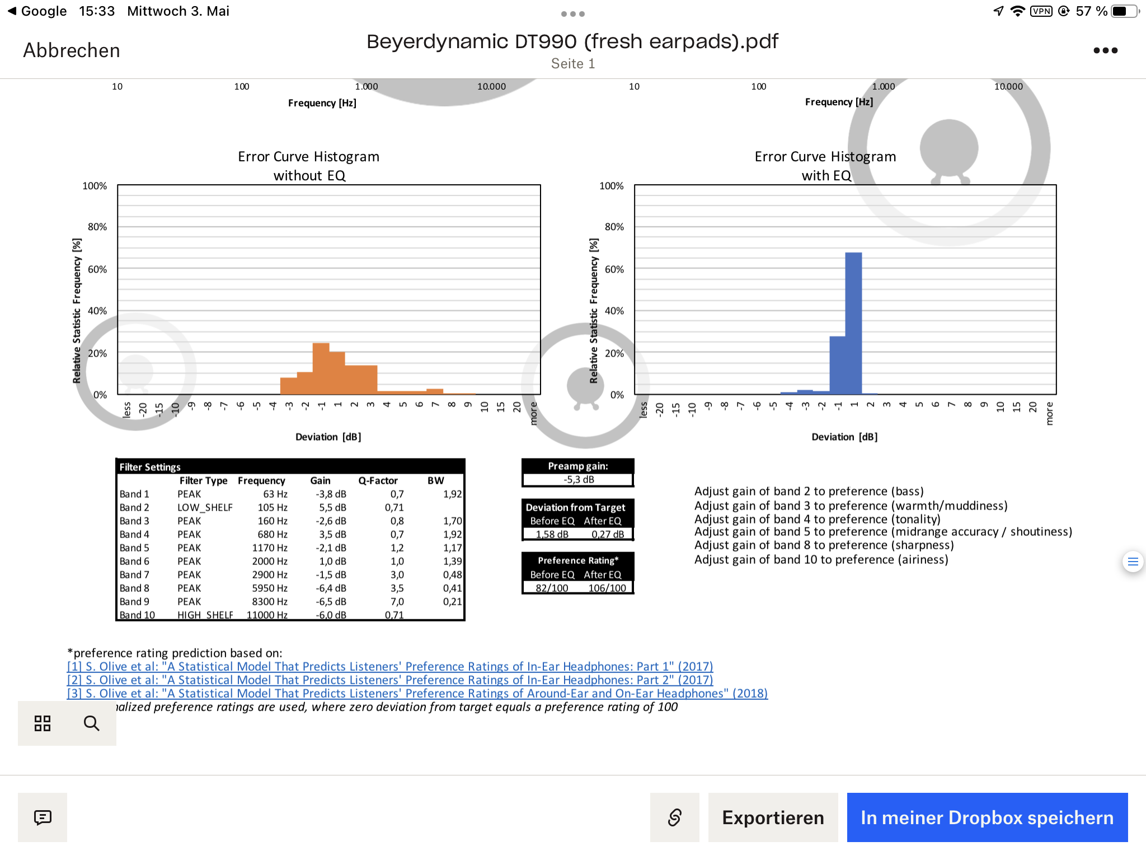The width and height of the screenshot is (1146, 860).
Task: Open the document search magnifier
Action: tap(91, 723)
